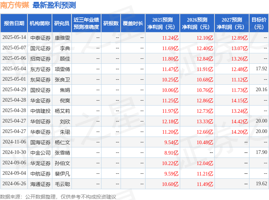Select the 17.90 target price

261,152
